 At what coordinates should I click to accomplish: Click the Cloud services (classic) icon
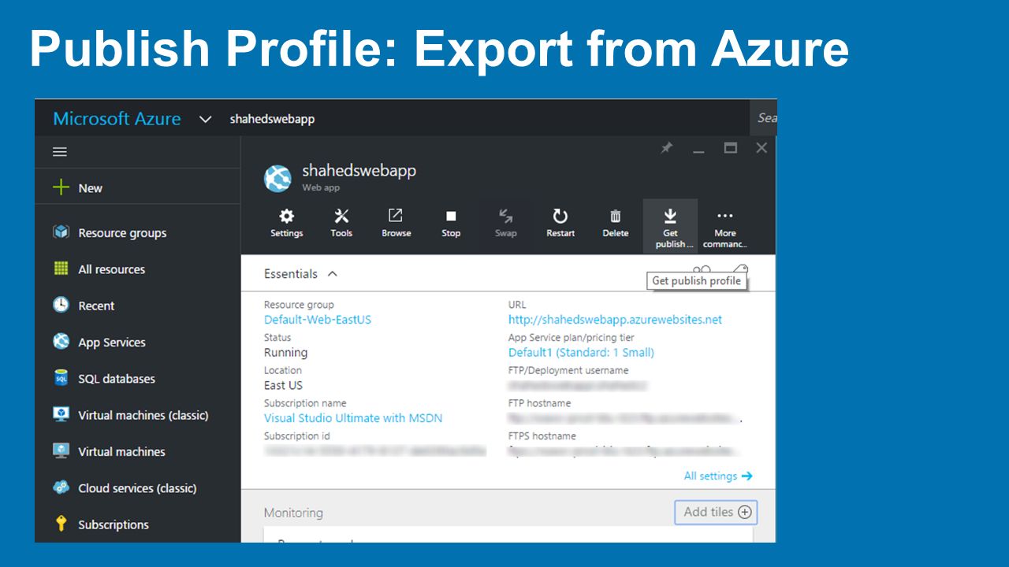[x=61, y=487]
